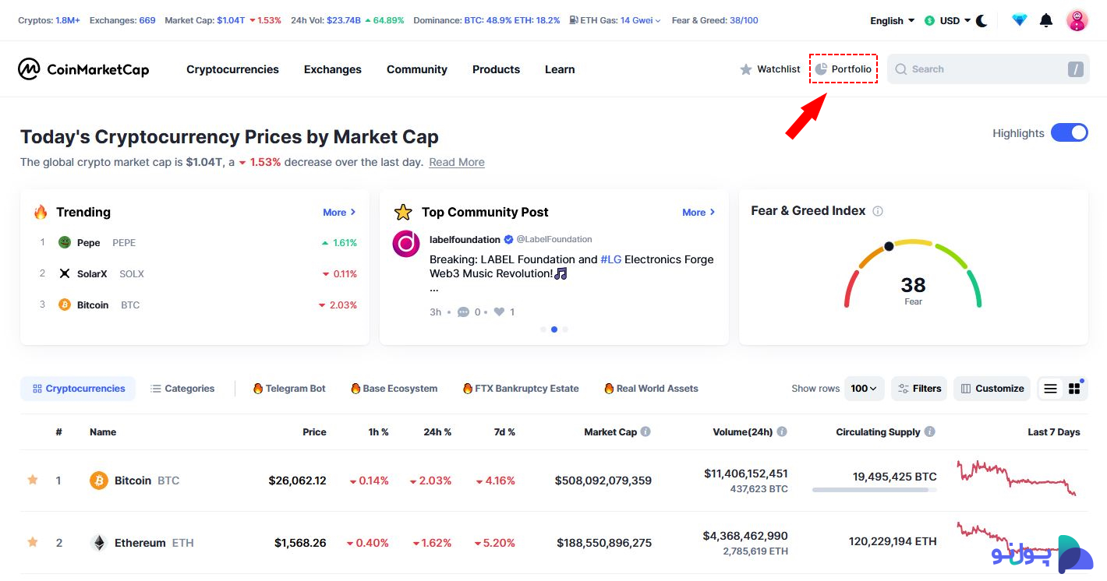Screen dimensions: 1107x581
Task: Open the Community nav menu
Action: (x=417, y=69)
